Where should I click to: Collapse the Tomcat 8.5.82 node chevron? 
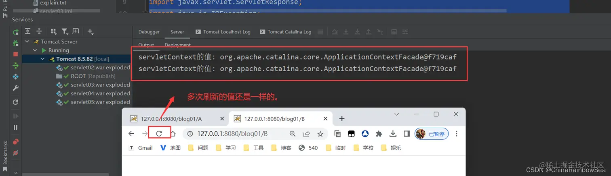click(x=42, y=59)
